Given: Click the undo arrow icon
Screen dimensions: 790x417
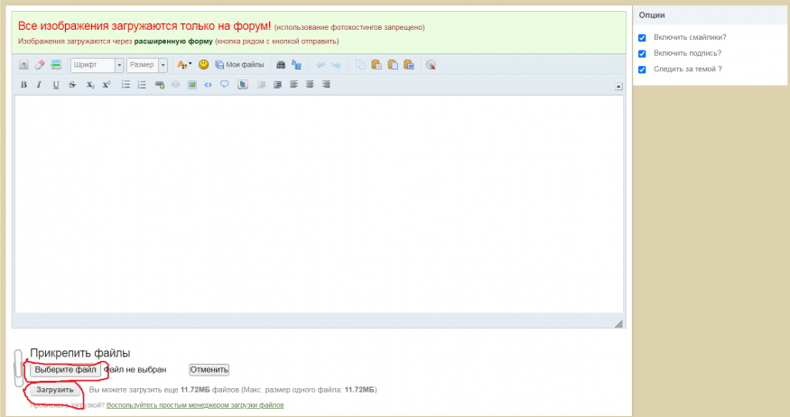Looking at the screenshot, I should point(320,65).
